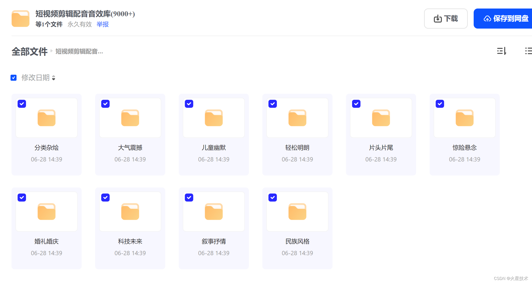Click the sort order icon
This screenshot has height=283, width=532.
pos(502,51)
